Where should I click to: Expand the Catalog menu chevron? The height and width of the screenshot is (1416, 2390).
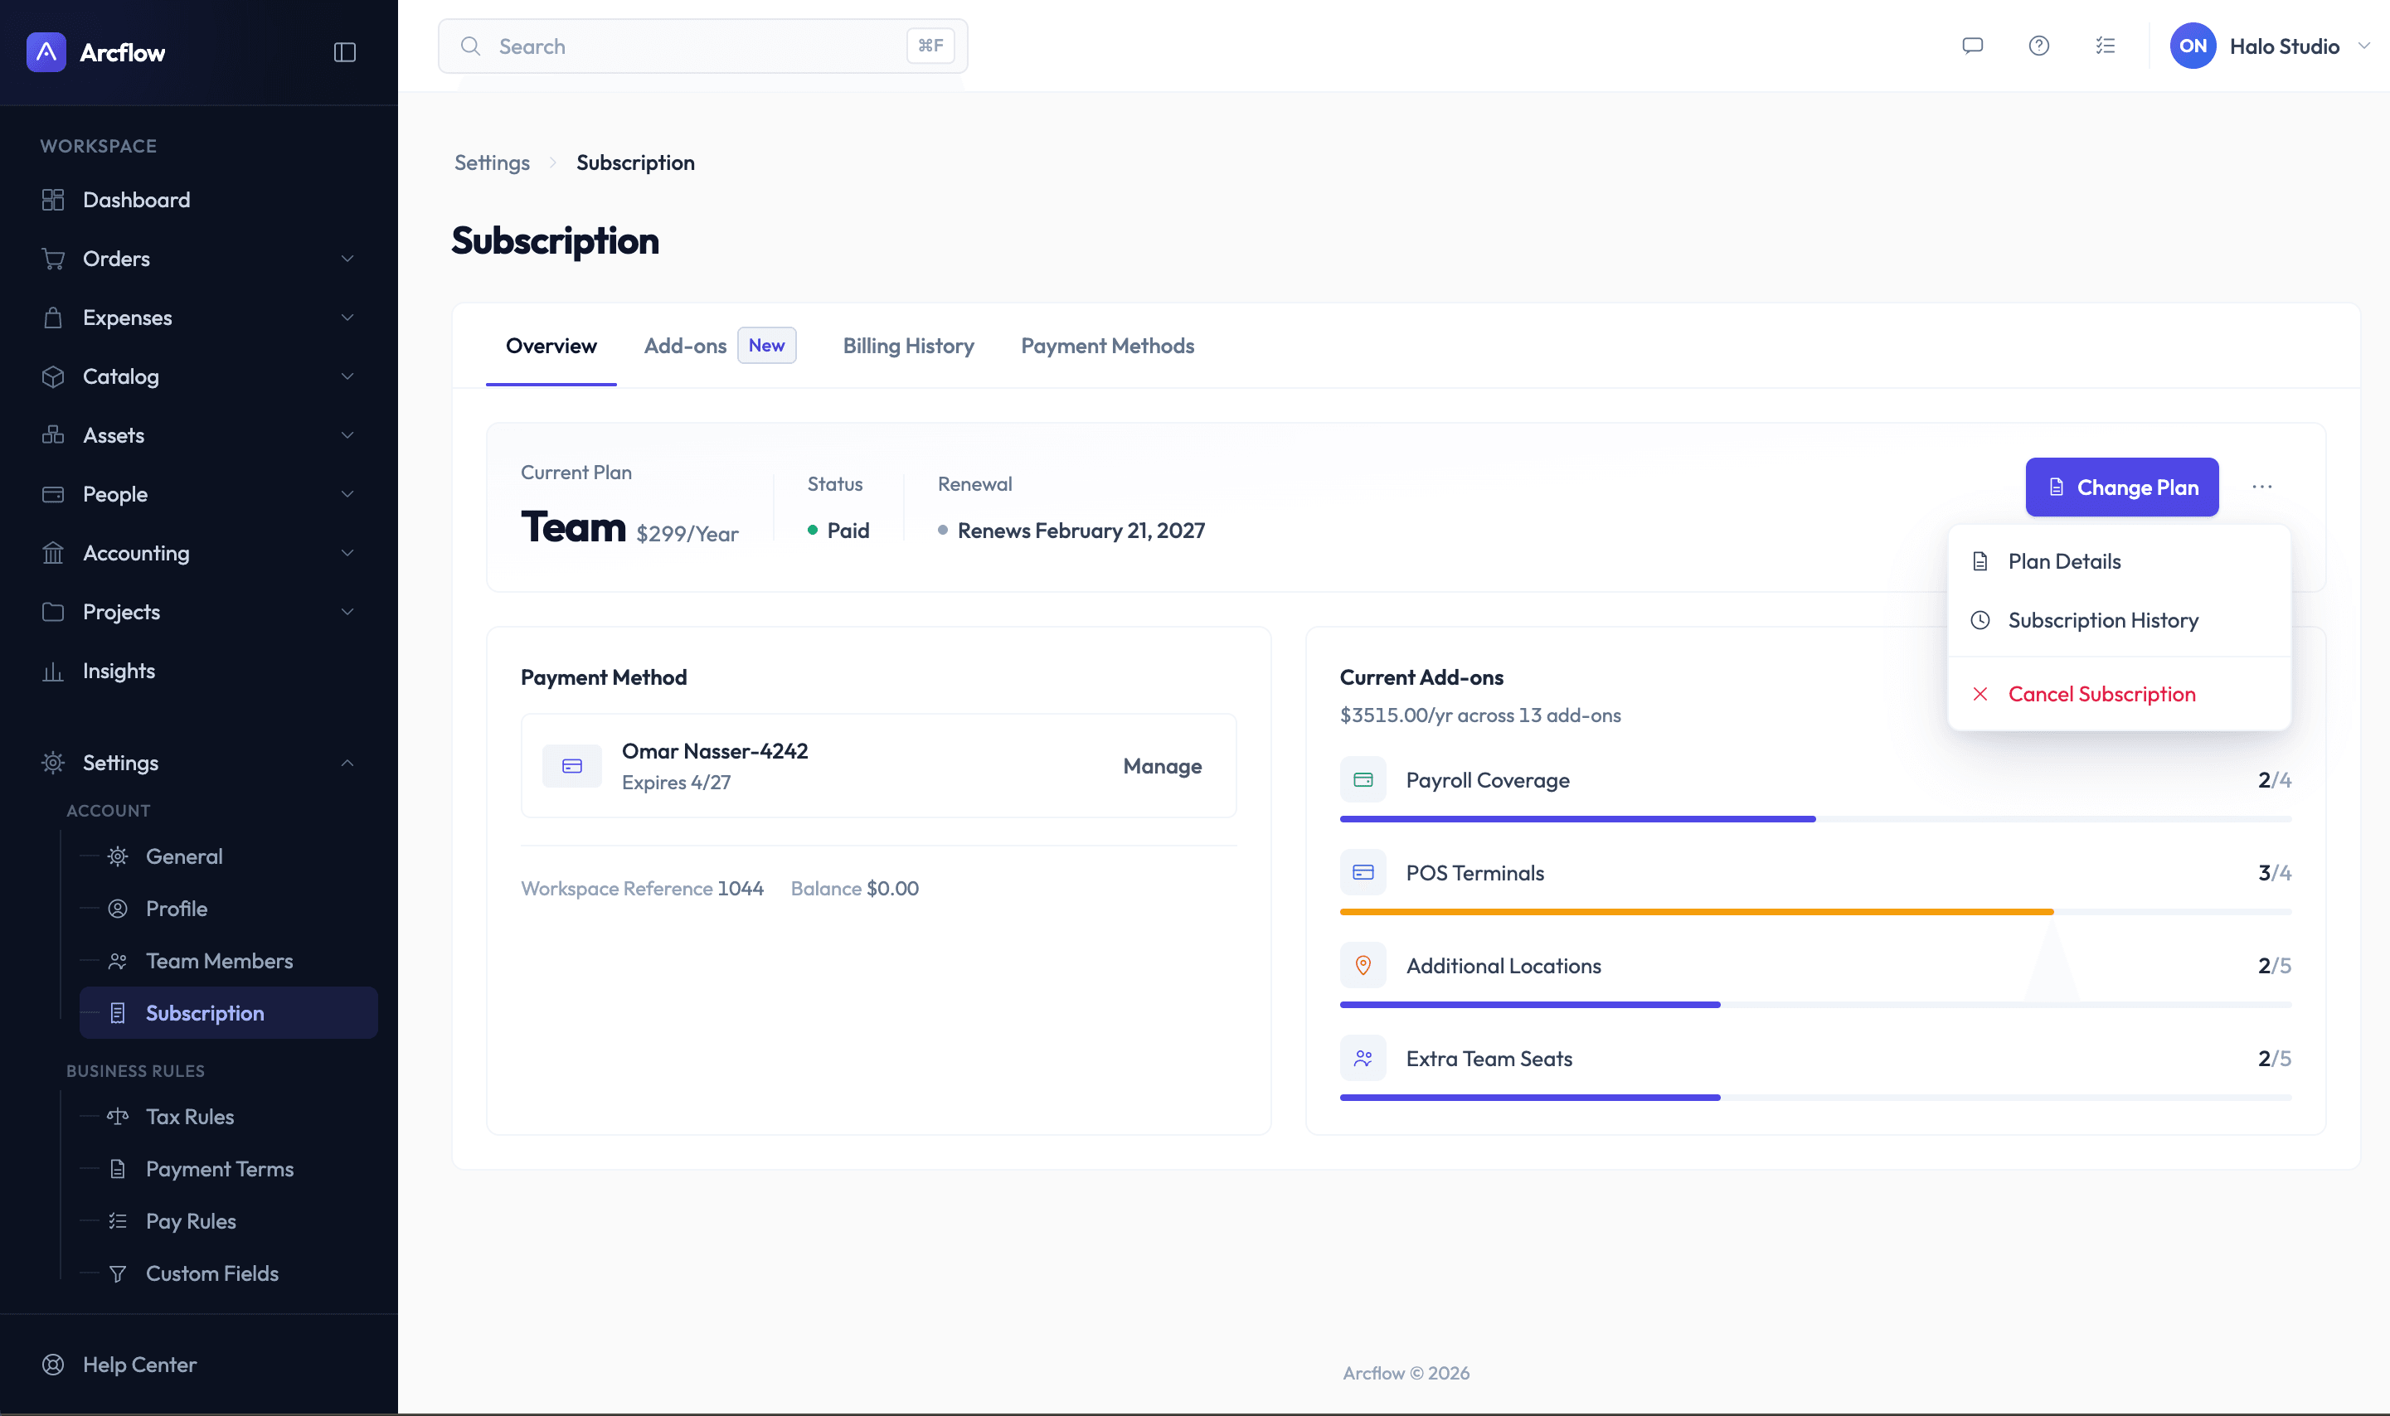(x=347, y=376)
